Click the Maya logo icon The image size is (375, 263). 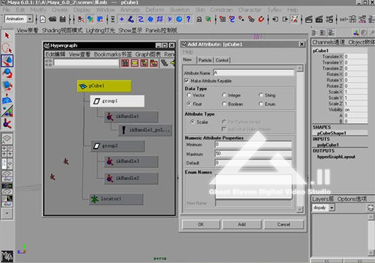click(x=7, y=257)
